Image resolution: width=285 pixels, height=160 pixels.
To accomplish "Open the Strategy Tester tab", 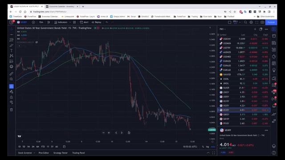I will pos(61,153).
